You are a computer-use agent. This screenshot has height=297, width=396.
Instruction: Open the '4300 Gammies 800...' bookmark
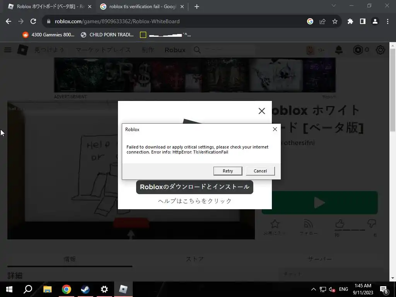[x=48, y=35]
